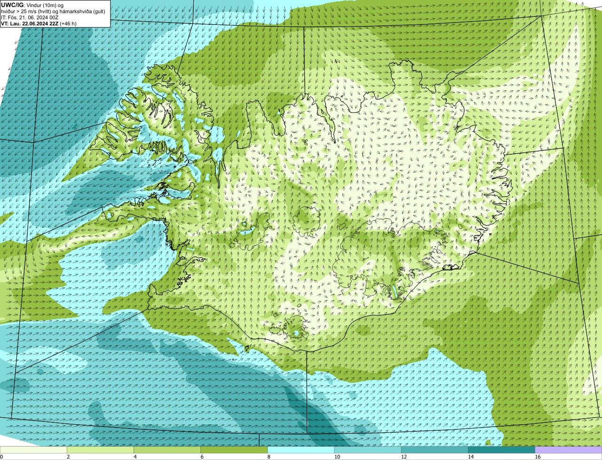Click the teal 12–14 m/s legend swatch
This screenshot has width=602, height=460.
[435, 450]
